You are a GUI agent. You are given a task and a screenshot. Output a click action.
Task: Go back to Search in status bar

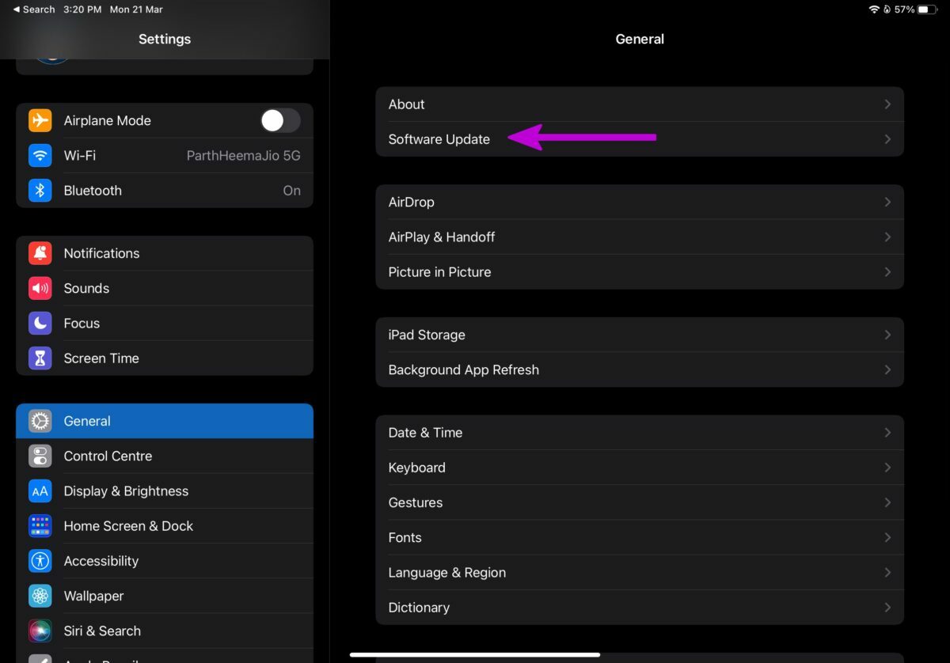pyautogui.click(x=34, y=9)
